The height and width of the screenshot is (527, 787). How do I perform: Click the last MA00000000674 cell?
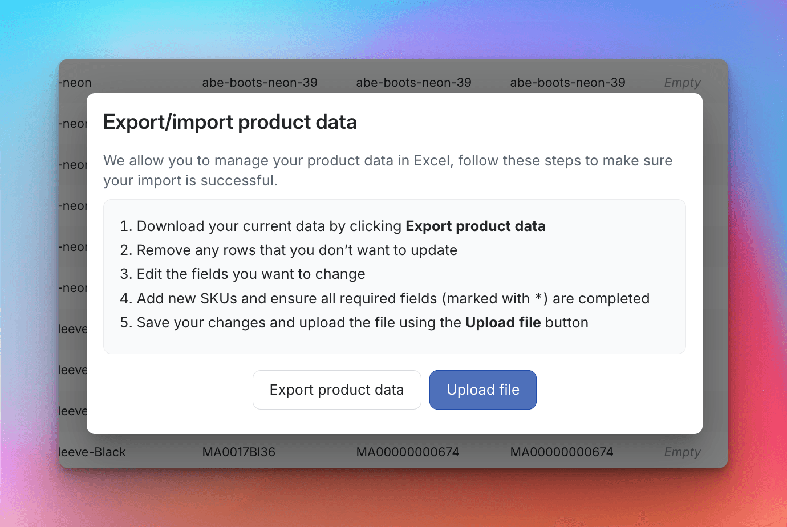pos(561,452)
